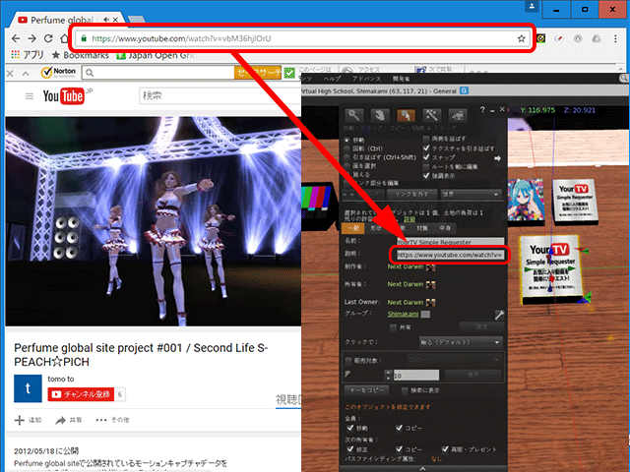
Task: Select the 面を選択 face radio button
Action: click(346, 166)
